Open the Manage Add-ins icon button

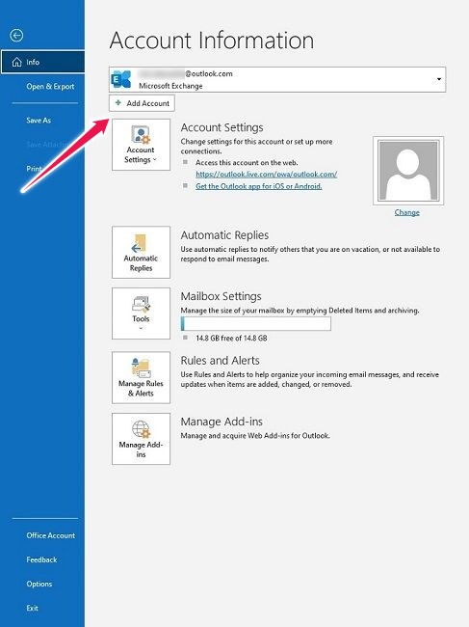pyautogui.click(x=141, y=439)
